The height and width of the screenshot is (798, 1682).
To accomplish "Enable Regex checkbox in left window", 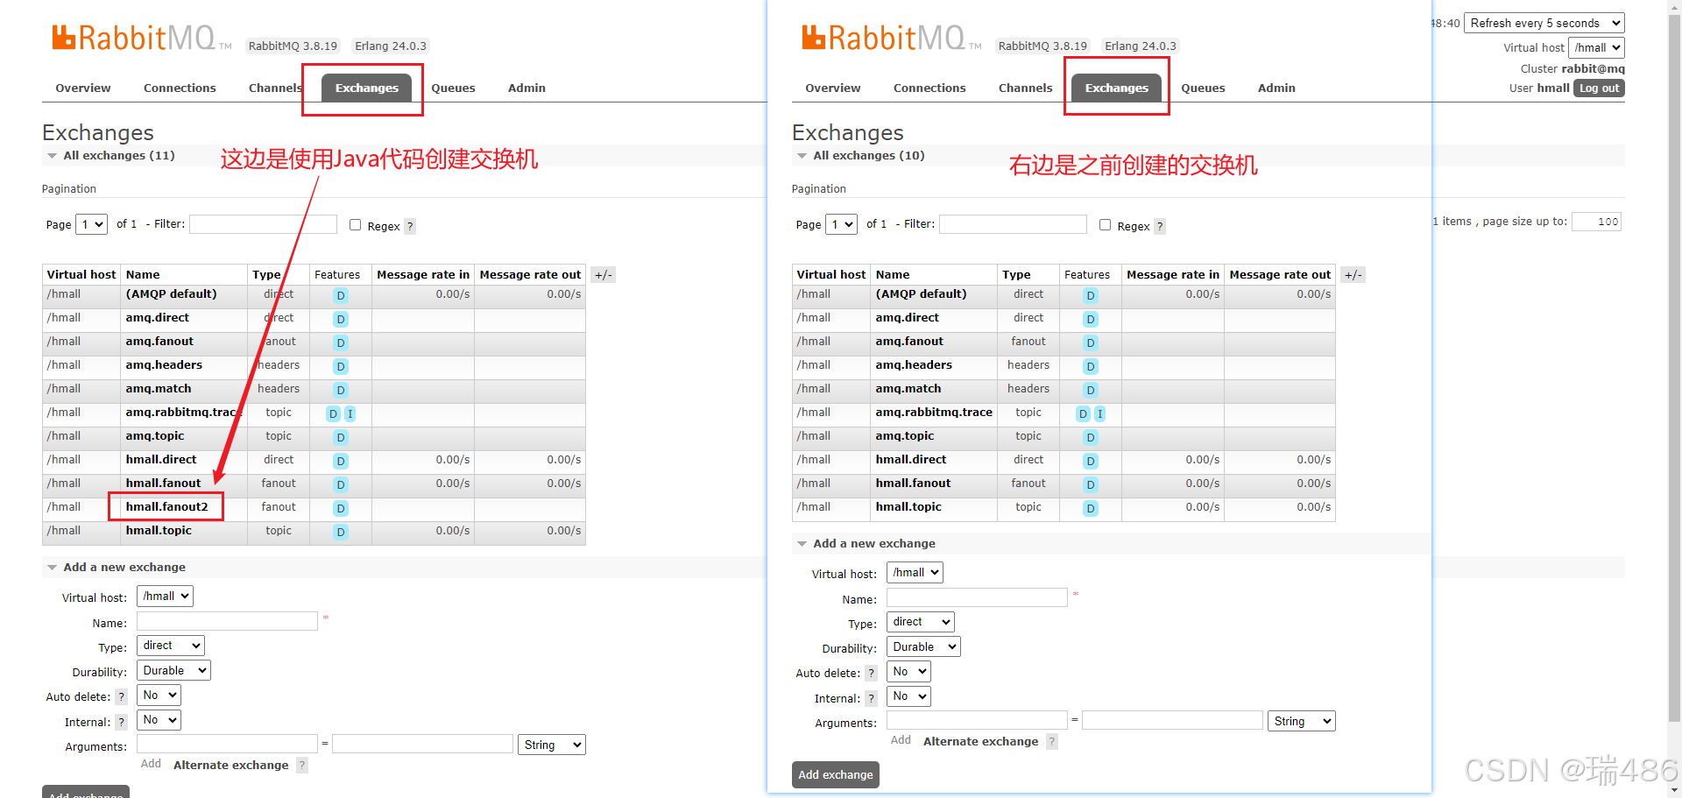I will point(355,225).
